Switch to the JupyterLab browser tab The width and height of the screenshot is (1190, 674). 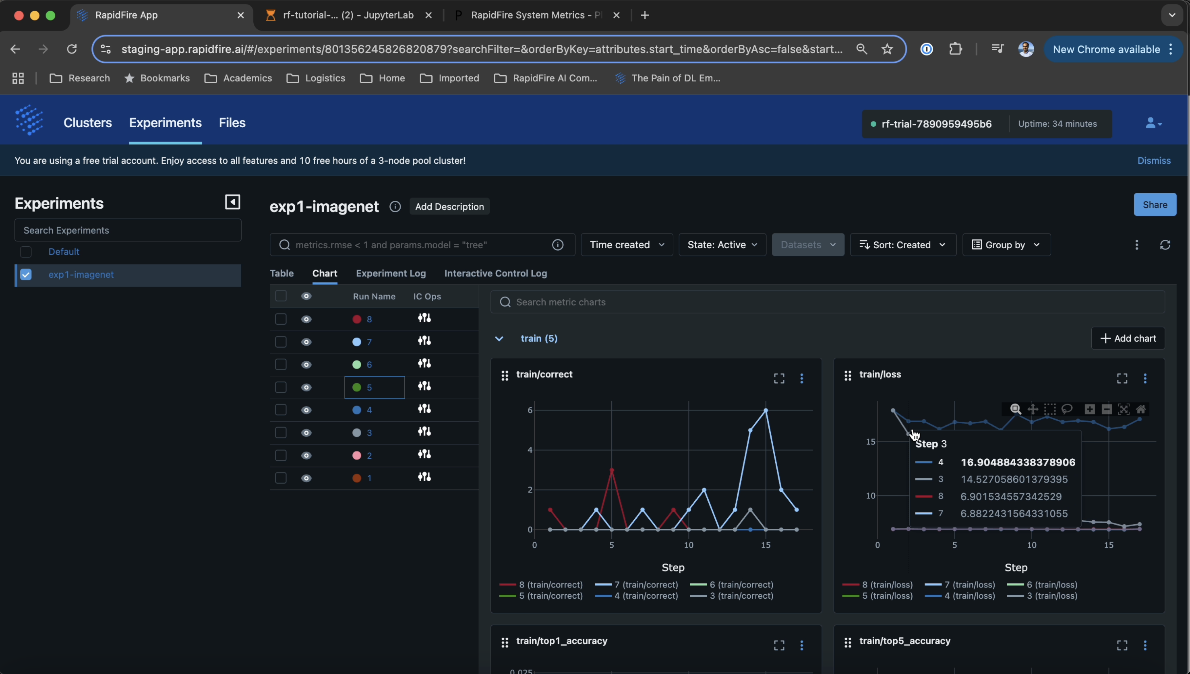click(348, 15)
